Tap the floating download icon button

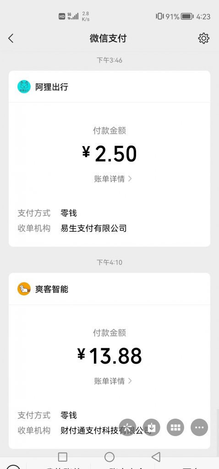click(151, 427)
